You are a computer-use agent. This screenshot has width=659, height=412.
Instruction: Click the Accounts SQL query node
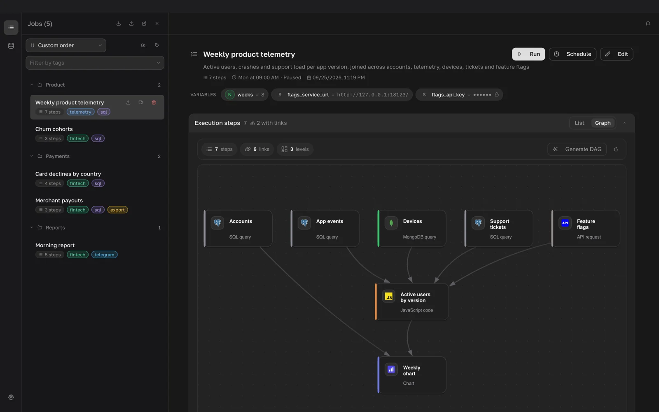click(x=238, y=229)
